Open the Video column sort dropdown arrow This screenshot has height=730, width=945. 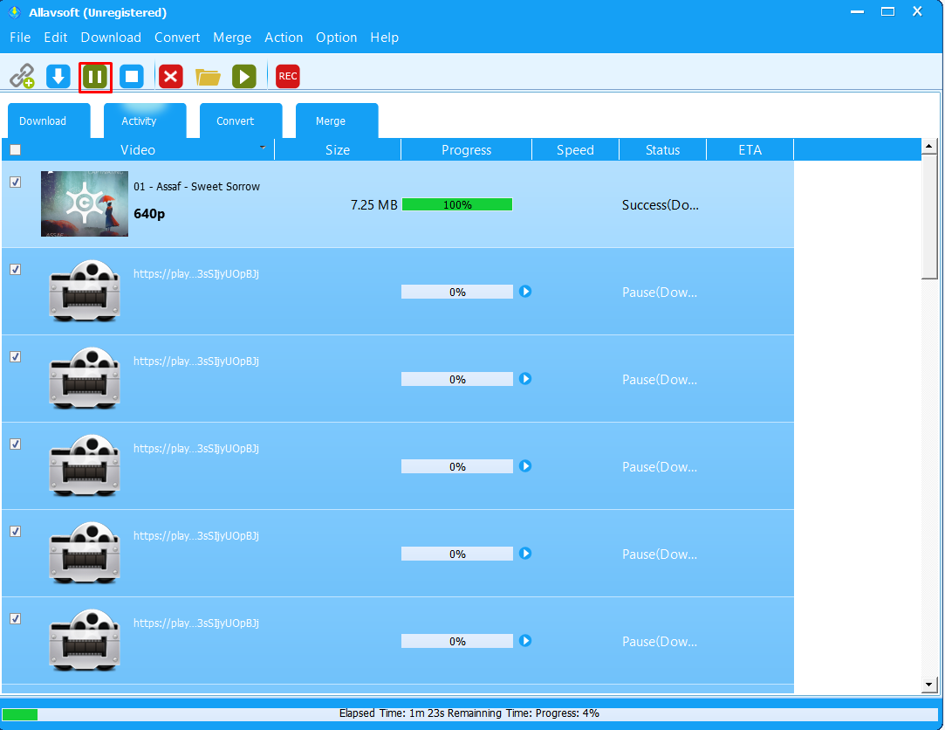click(263, 148)
